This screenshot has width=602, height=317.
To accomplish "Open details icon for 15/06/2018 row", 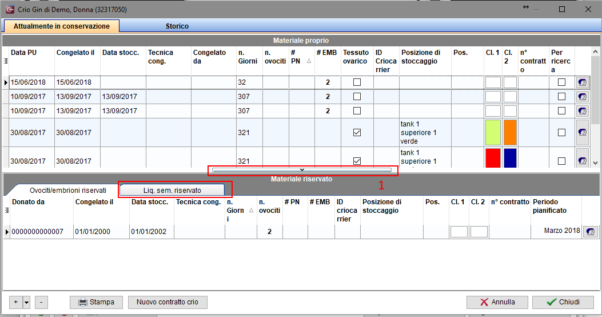I will [x=582, y=82].
